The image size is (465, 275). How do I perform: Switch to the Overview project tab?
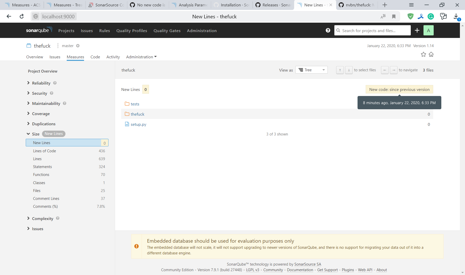(35, 57)
